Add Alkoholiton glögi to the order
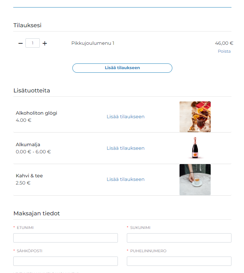 pyautogui.click(x=125, y=117)
